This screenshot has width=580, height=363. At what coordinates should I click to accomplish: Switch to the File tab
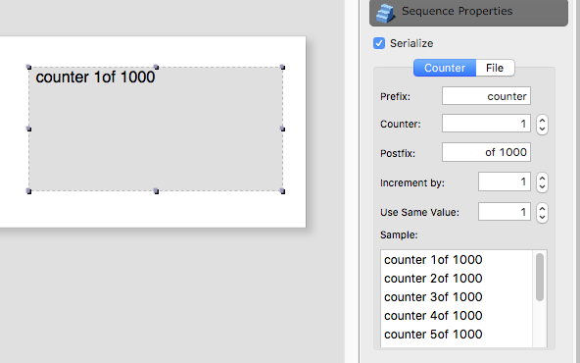(x=495, y=68)
